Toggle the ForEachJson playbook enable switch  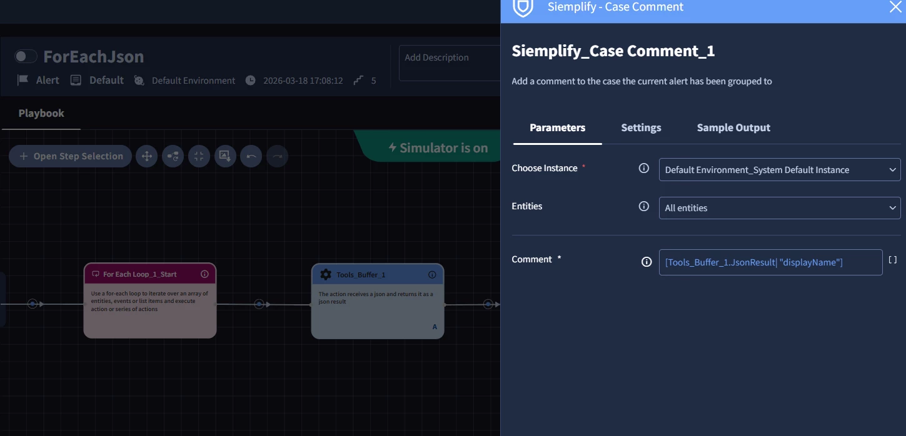point(26,56)
